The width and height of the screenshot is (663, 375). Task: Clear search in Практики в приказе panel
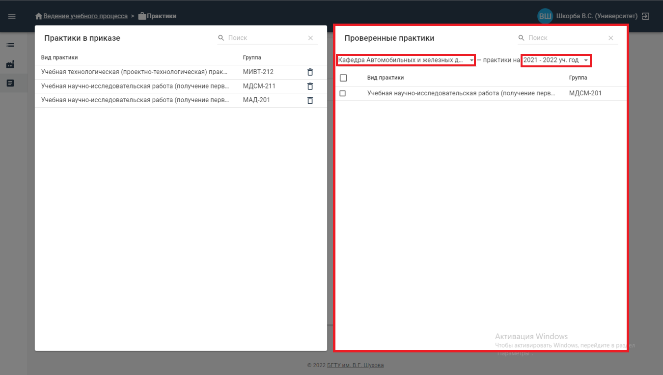coord(310,38)
